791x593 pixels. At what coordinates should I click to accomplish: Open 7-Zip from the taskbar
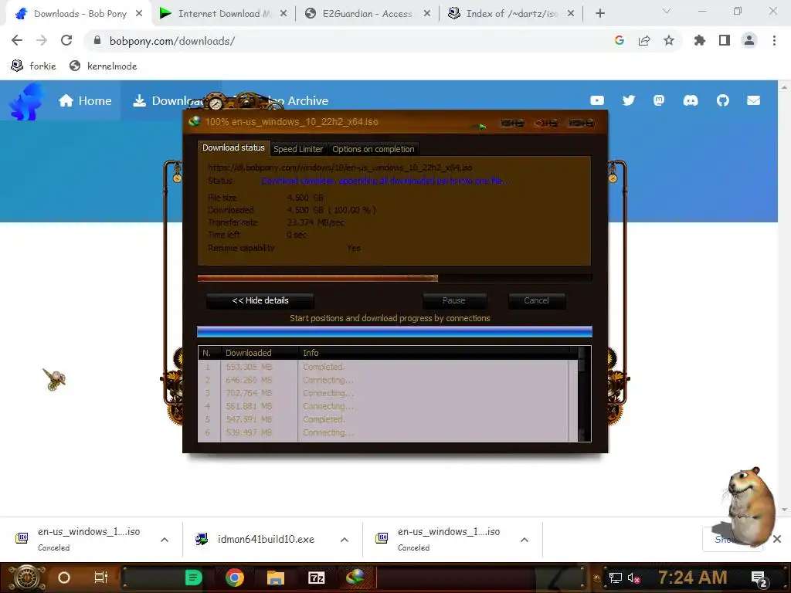pos(316,578)
